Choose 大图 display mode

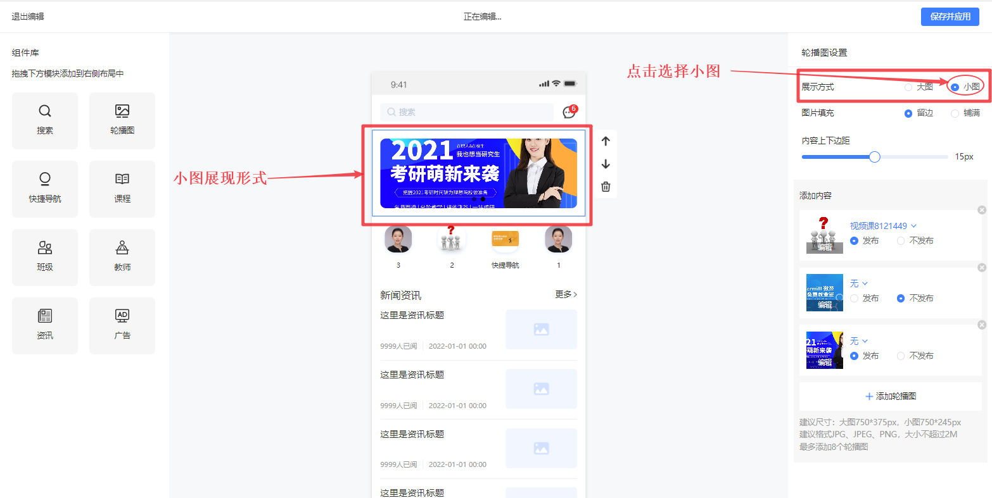(x=919, y=87)
